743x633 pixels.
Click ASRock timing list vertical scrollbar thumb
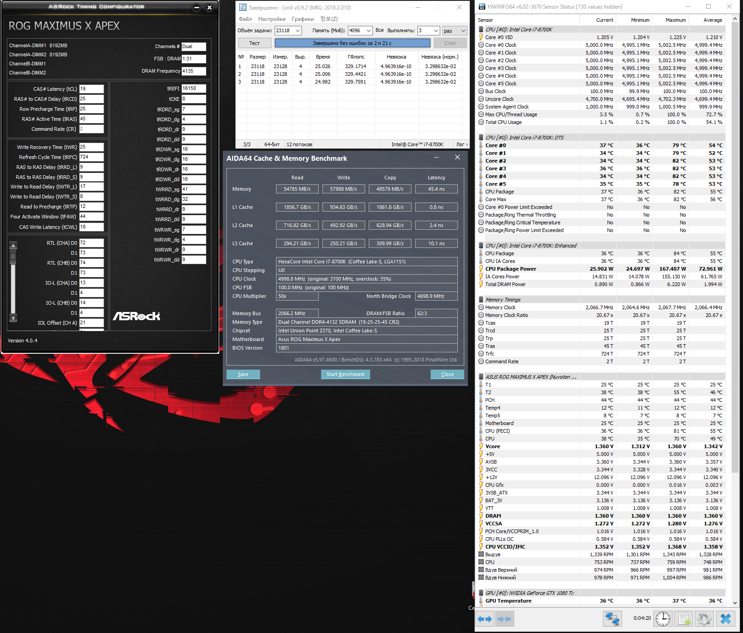13,258
